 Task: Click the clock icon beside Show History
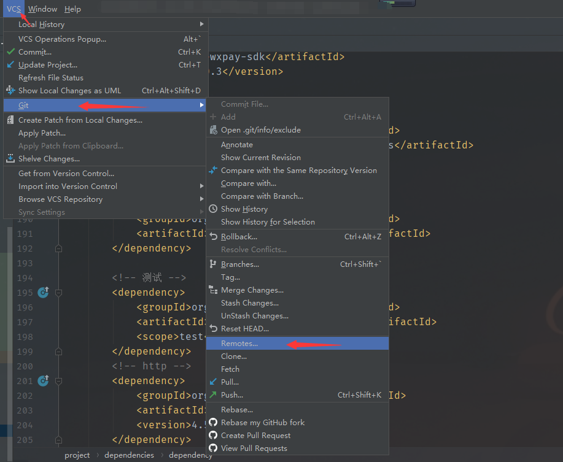click(x=213, y=209)
